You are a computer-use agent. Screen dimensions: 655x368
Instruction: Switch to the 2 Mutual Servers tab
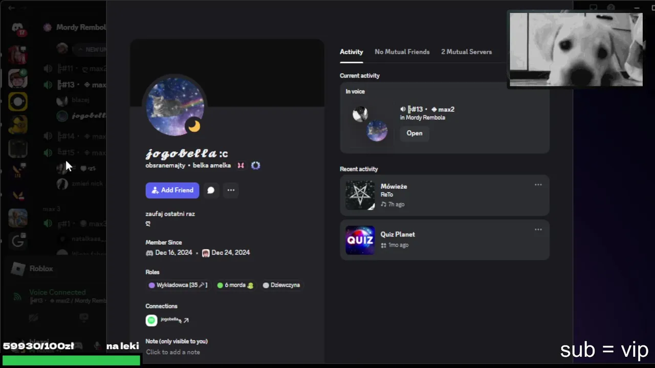click(x=466, y=52)
